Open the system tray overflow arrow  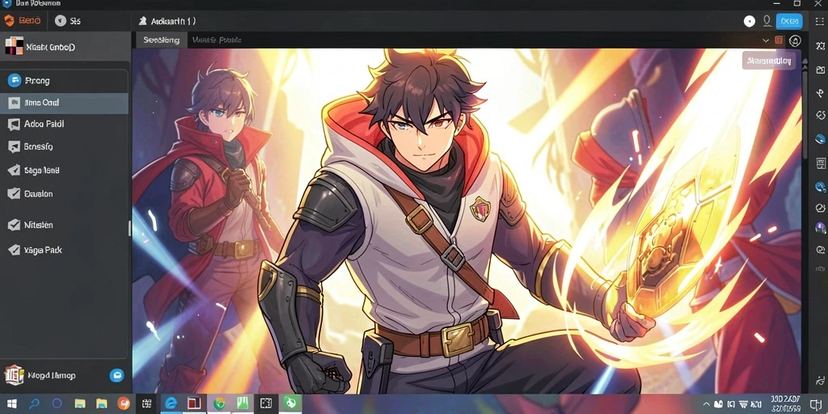tap(705, 404)
